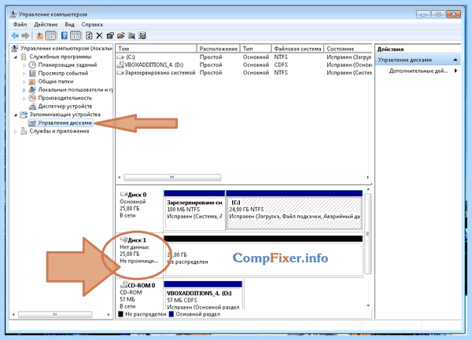Sort by the Расположение column header
This screenshot has height=340, width=472.
click(218, 49)
